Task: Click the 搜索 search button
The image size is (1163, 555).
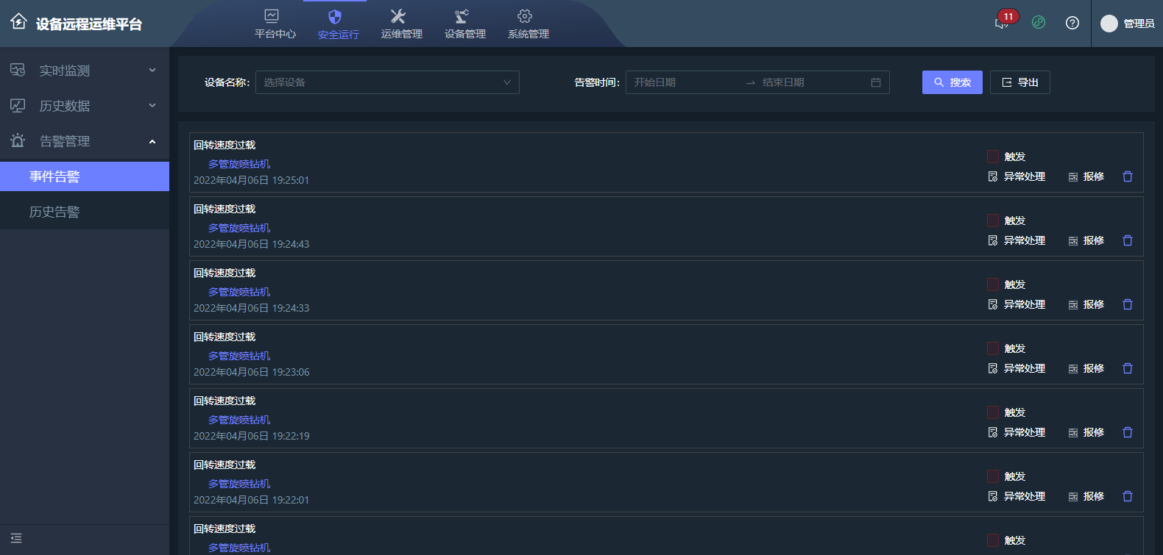Action: (952, 82)
